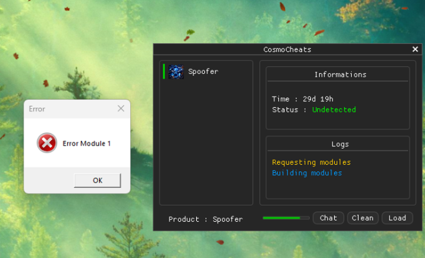Click the Error Module 1 message text

[x=87, y=143]
